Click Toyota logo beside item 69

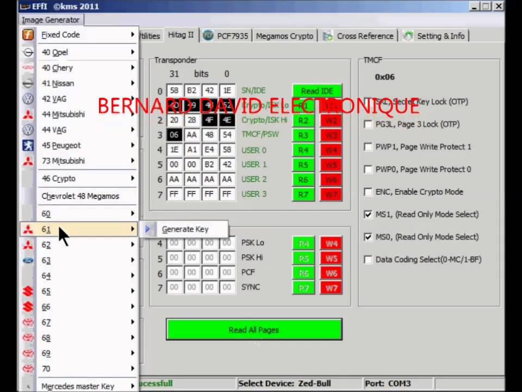coord(28,353)
